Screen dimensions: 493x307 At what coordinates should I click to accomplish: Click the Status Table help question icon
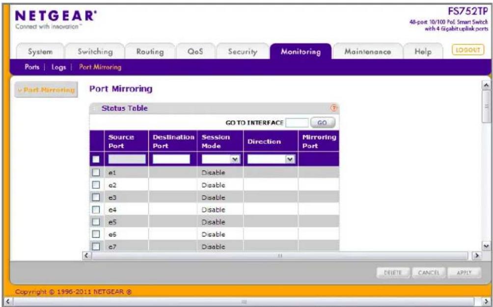click(x=333, y=108)
